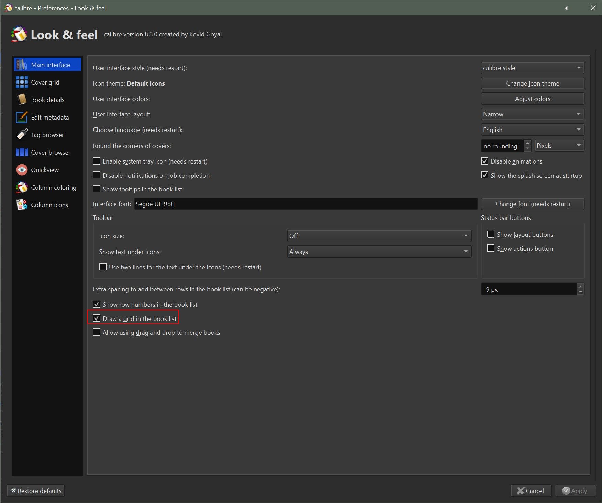The image size is (602, 503).
Task: Click the Change icon theme button
Action: tap(532, 83)
